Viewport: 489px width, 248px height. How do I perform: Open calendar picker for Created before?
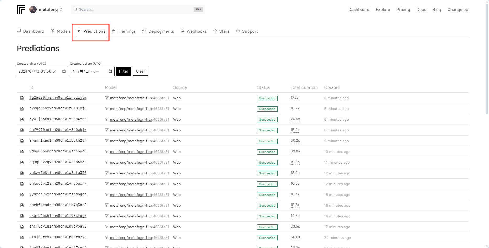coord(110,71)
